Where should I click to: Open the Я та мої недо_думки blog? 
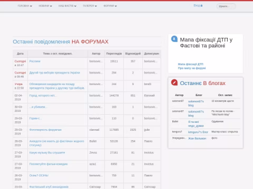(x=196, y=124)
